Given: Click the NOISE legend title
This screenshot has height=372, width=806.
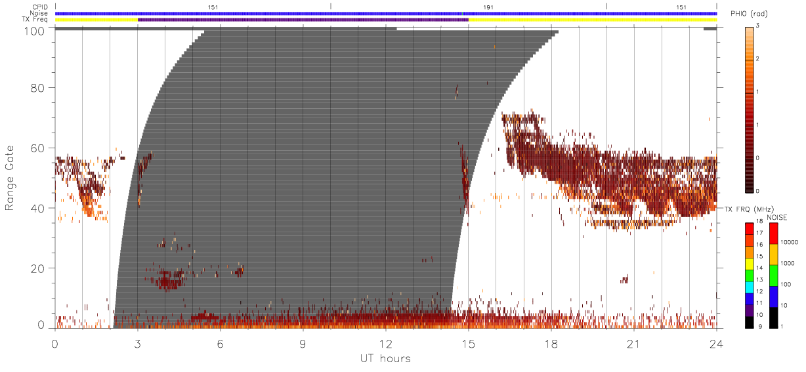Looking at the screenshot, I should 778,217.
